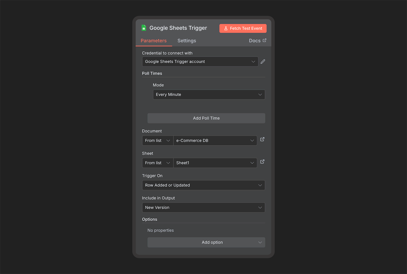Open the e-Commerce DB document dropdown
Screen dimensions: 407x274
(x=215, y=141)
